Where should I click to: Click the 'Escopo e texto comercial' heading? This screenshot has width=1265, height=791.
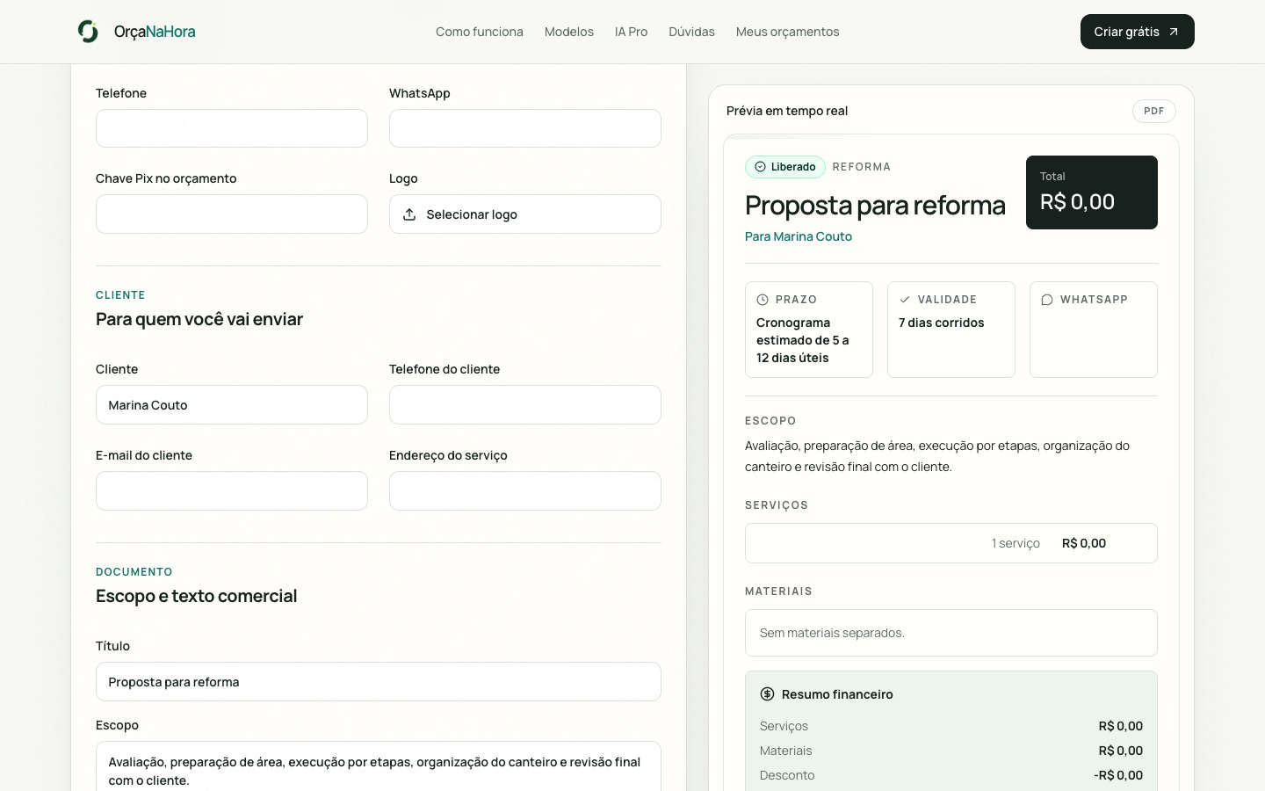(197, 596)
